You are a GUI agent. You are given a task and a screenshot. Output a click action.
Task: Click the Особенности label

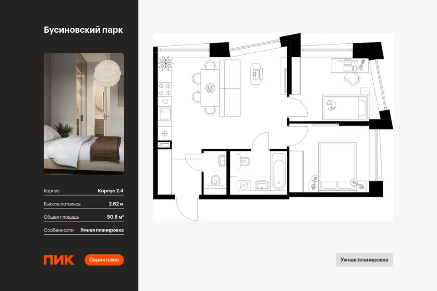pos(59,230)
